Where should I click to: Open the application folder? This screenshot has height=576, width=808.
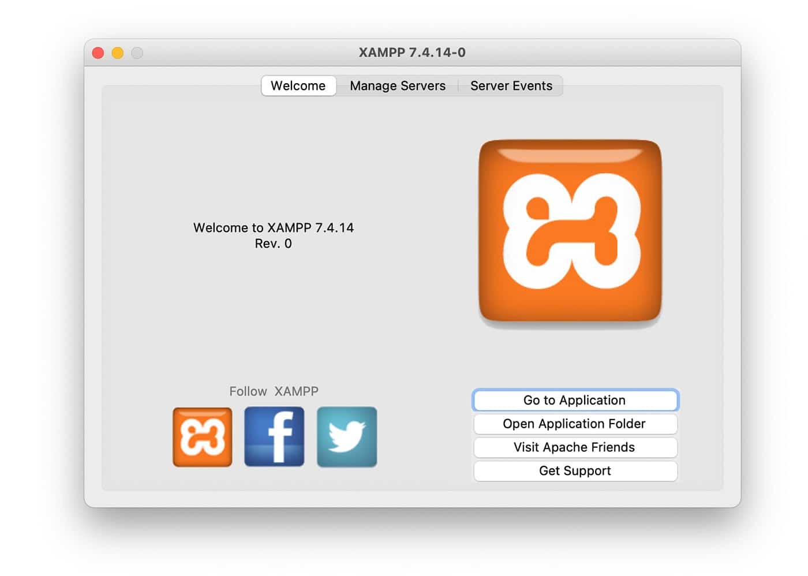pos(574,424)
